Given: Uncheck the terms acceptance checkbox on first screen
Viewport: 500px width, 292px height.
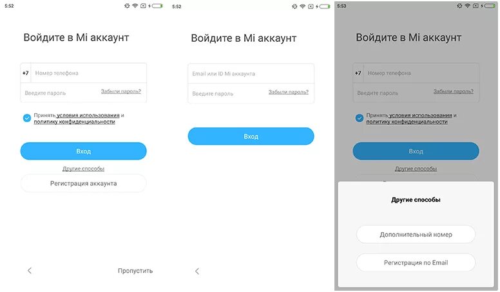Looking at the screenshot, I should pos(27,118).
